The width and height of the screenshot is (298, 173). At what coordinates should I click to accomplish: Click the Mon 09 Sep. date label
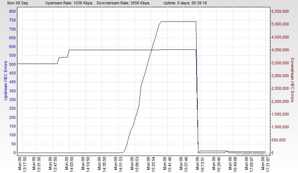click(18, 3)
